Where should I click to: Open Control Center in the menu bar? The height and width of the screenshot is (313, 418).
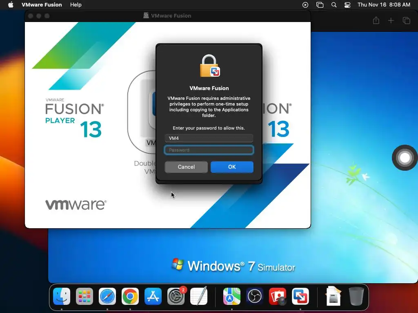347,5
